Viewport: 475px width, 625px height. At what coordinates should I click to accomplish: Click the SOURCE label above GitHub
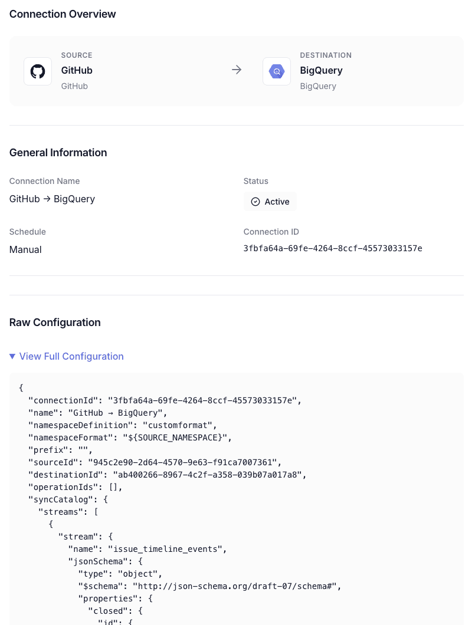[77, 55]
